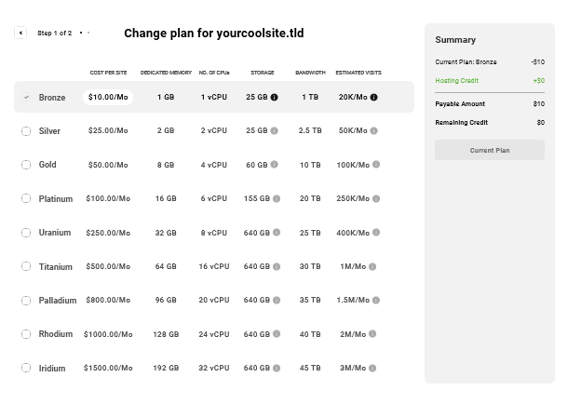Show Uranium estimated visits info

coord(376,233)
